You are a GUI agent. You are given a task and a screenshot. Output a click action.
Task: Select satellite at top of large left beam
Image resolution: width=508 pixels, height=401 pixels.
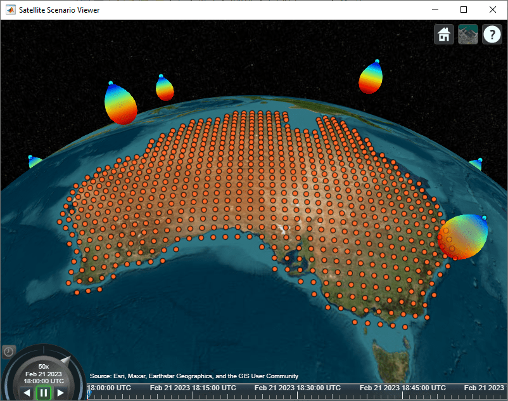point(110,83)
